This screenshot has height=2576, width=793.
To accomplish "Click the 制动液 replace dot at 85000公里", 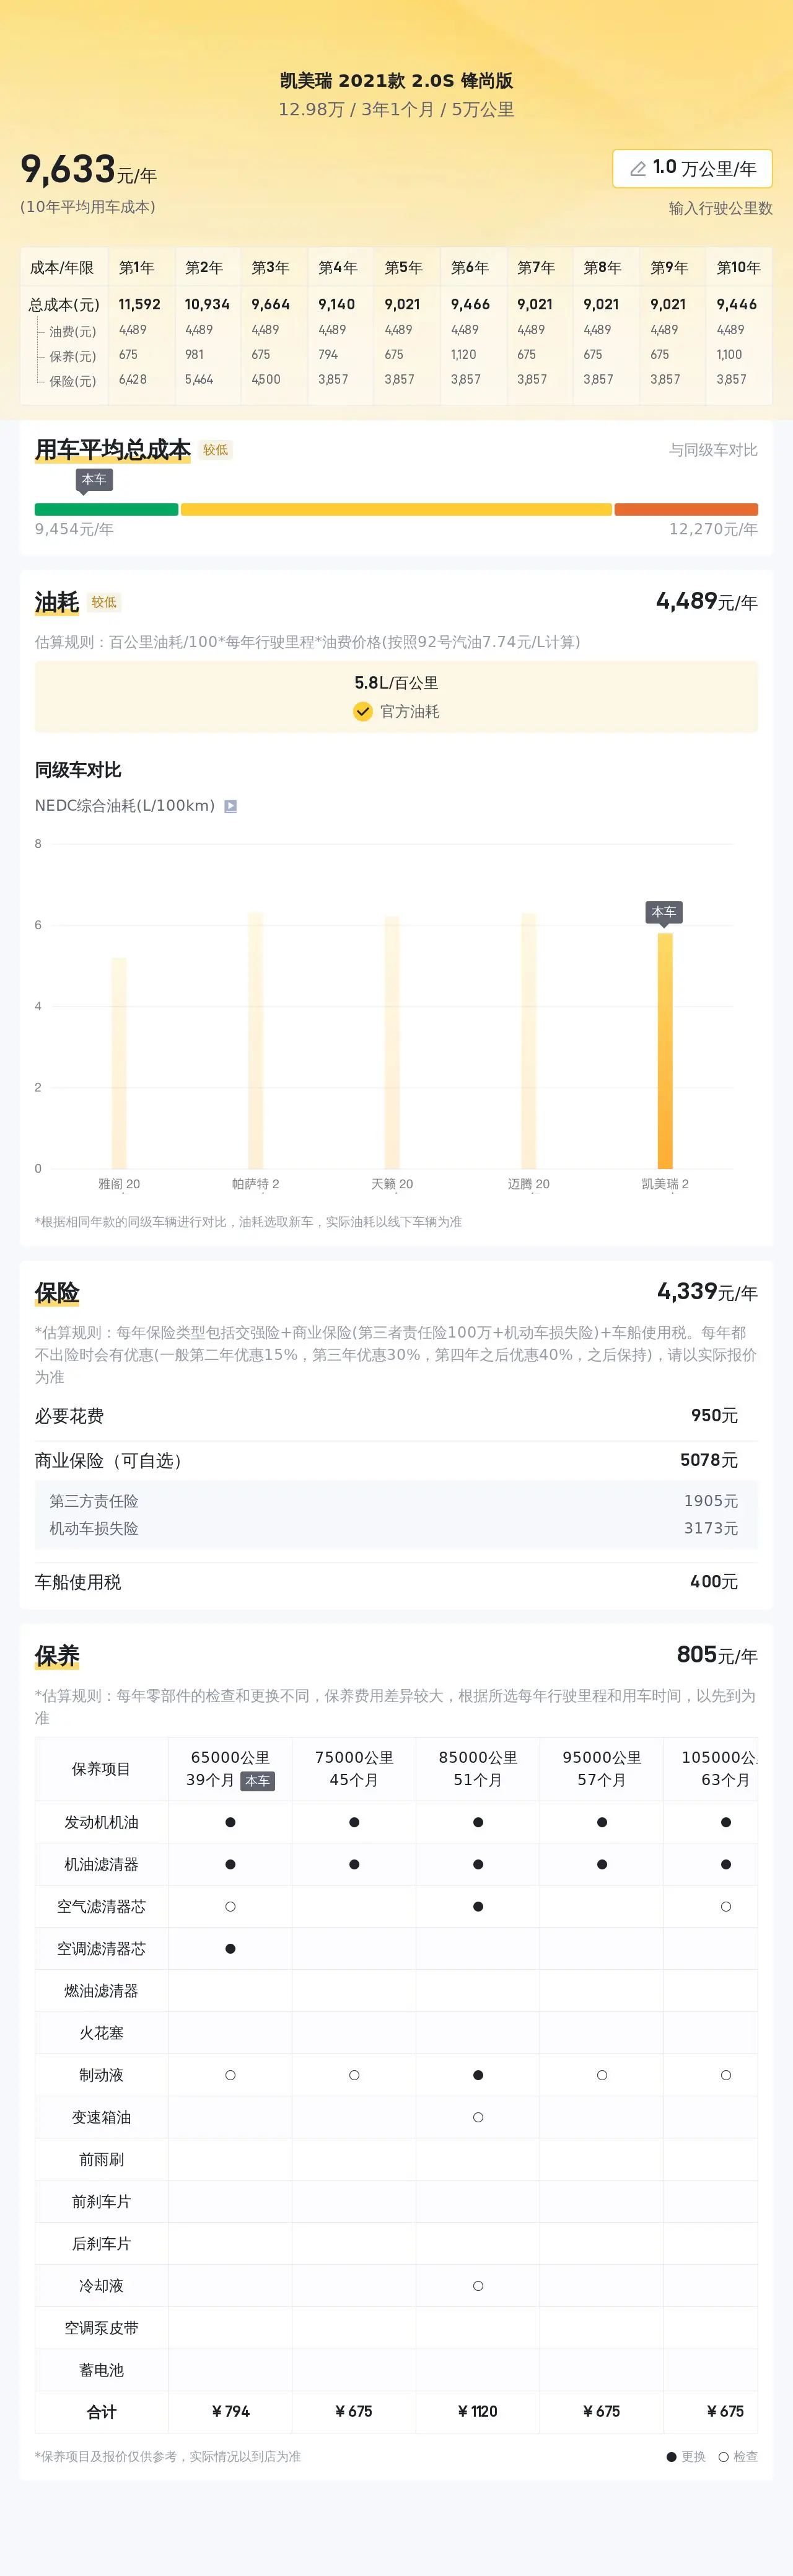I will pos(478,2075).
